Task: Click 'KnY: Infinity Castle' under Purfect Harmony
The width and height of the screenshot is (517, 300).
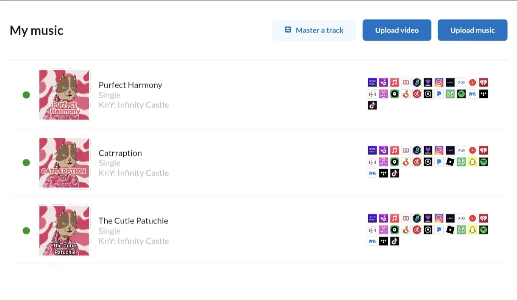Action: pyautogui.click(x=134, y=105)
